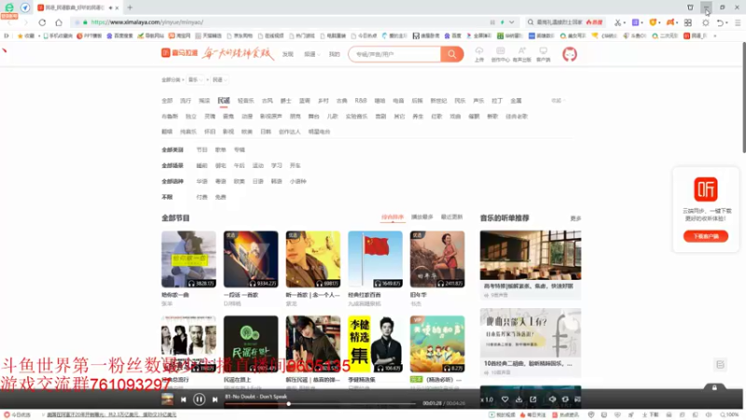Sort by 播放最多
The width and height of the screenshot is (746, 420).
pos(422,217)
